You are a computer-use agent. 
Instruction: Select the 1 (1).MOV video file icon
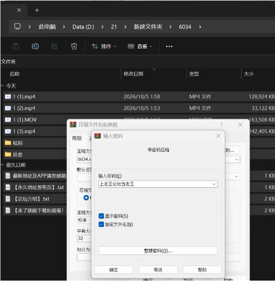8,120
